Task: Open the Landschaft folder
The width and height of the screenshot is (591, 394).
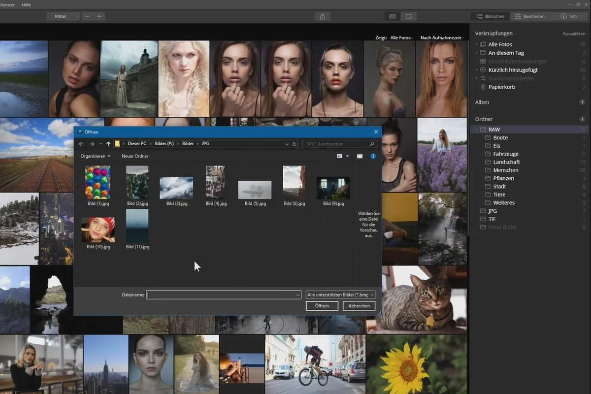Action: (x=506, y=162)
